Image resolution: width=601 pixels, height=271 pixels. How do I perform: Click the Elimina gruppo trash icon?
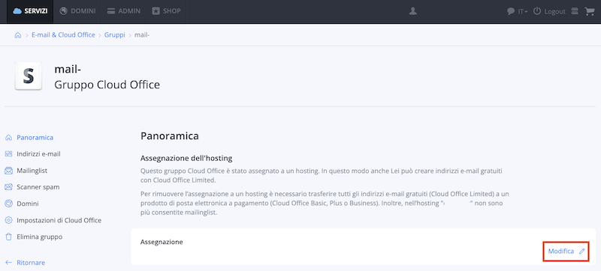click(9, 237)
